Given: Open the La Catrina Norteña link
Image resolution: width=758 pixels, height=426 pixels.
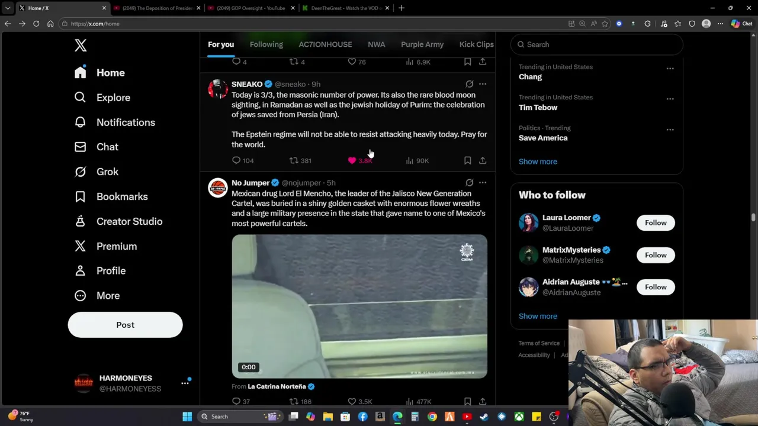Looking at the screenshot, I should [x=281, y=386].
